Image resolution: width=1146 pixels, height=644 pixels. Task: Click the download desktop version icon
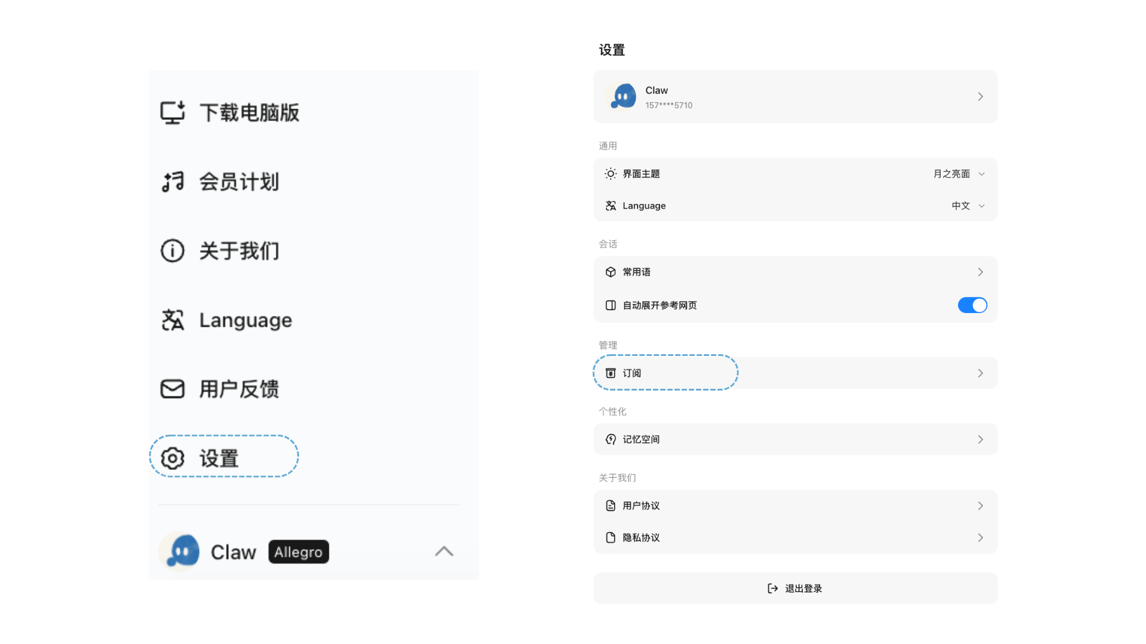[172, 112]
